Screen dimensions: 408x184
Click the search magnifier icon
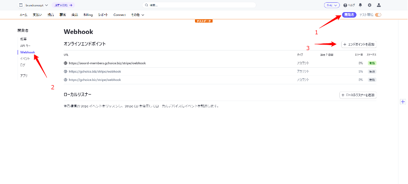[x=146, y=5]
